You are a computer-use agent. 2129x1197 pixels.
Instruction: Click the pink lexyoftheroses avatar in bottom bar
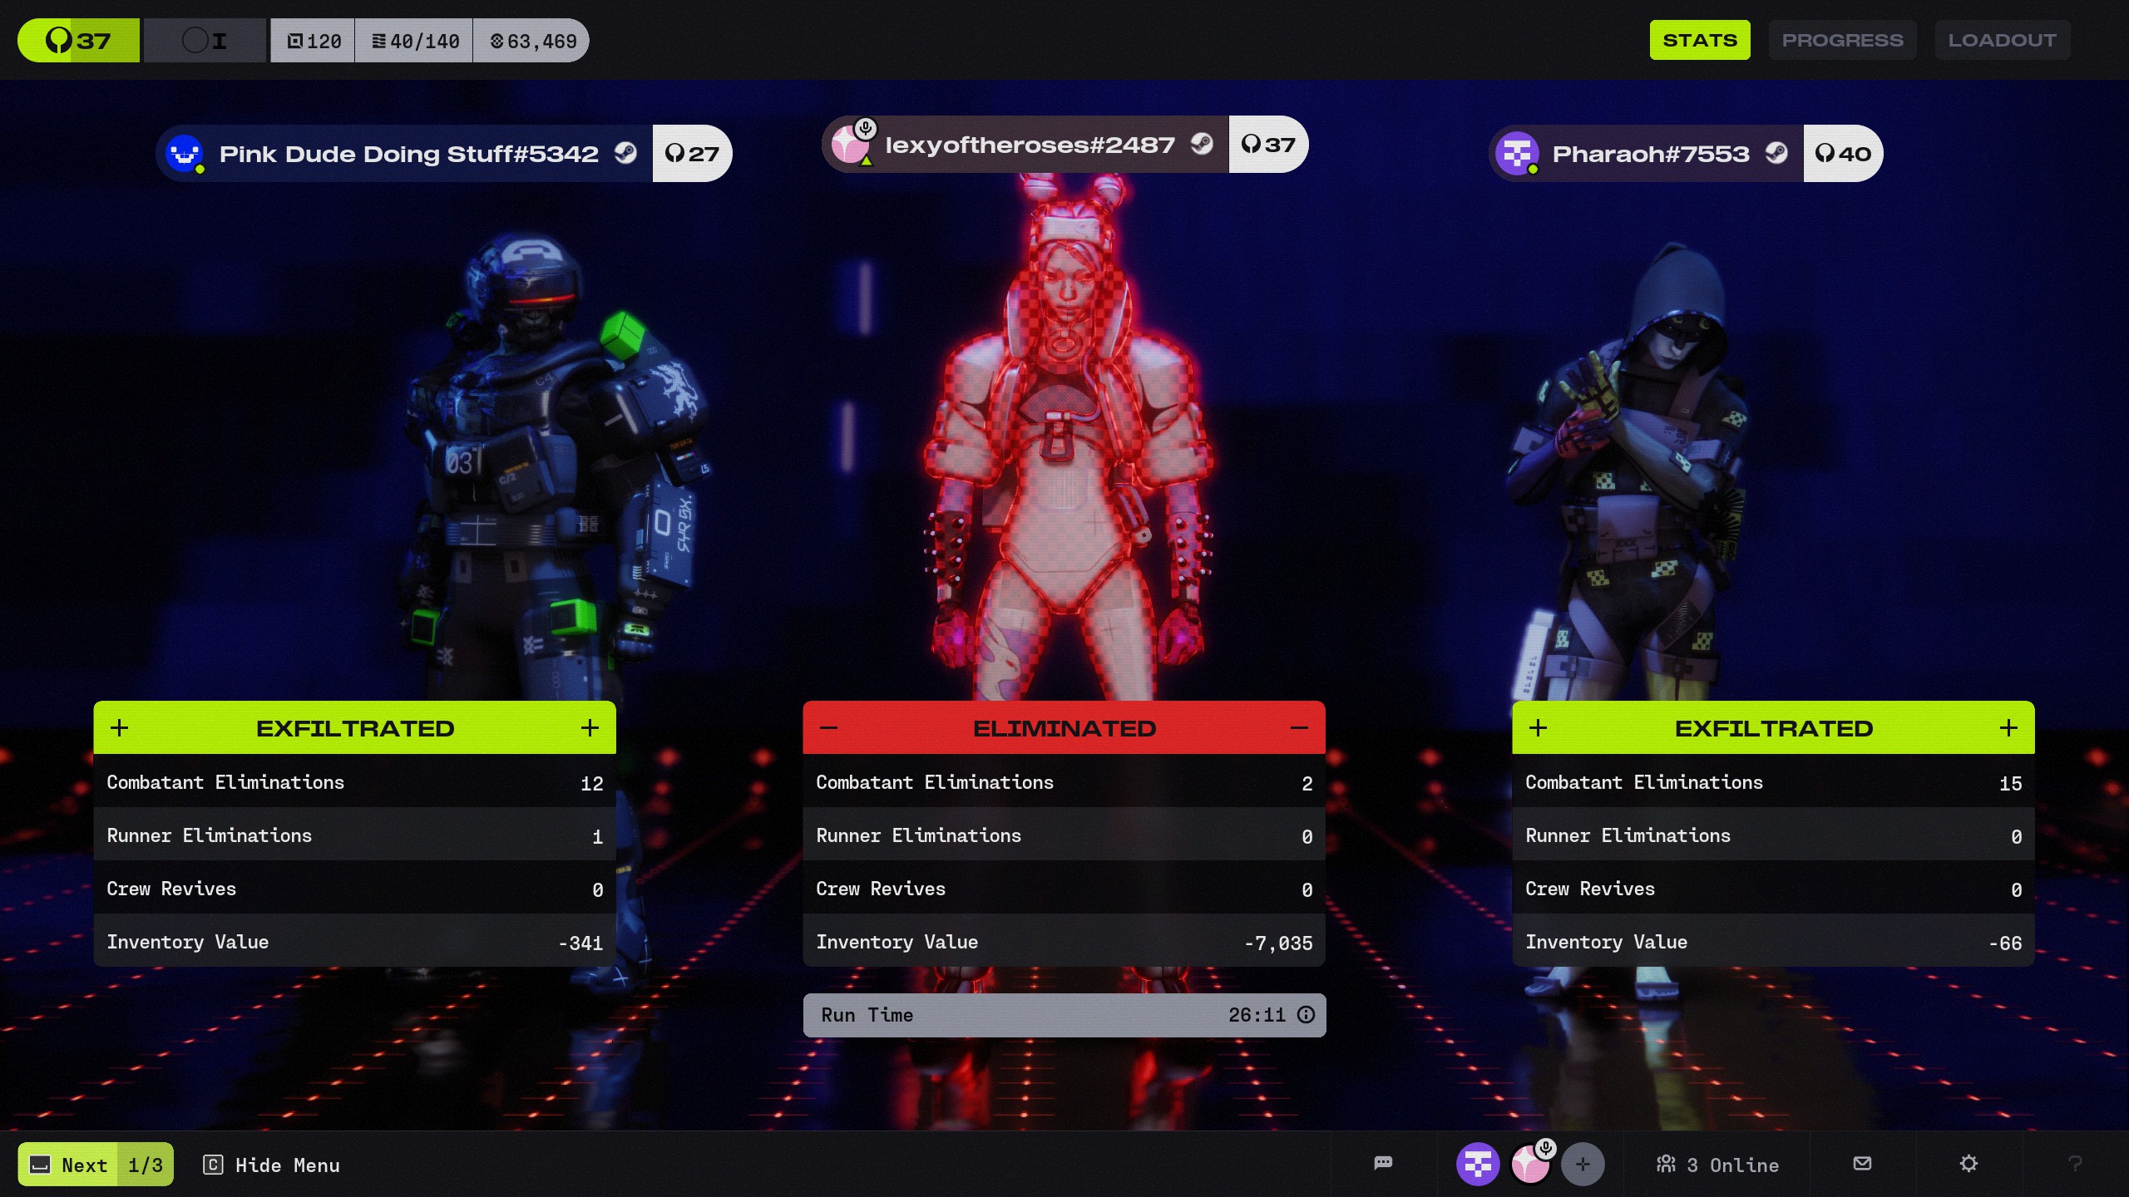pos(1529,1164)
